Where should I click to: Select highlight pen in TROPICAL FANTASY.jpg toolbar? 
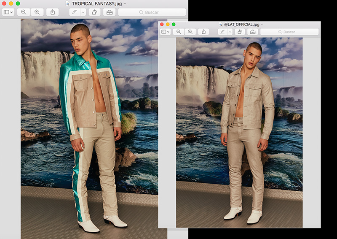75,12
